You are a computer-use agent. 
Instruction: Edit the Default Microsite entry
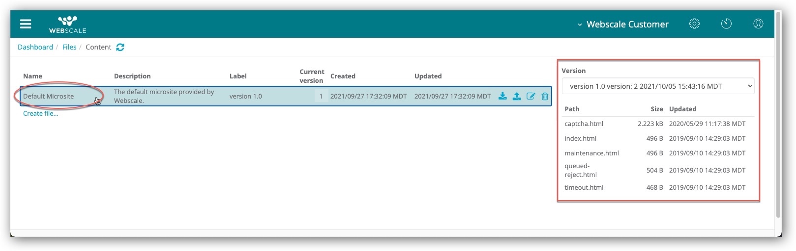tap(531, 96)
